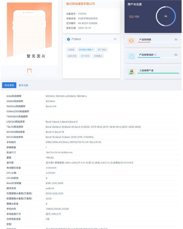Open the help icon next to 产品推荐指数
The image size is (183, 229).
point(155,55)
